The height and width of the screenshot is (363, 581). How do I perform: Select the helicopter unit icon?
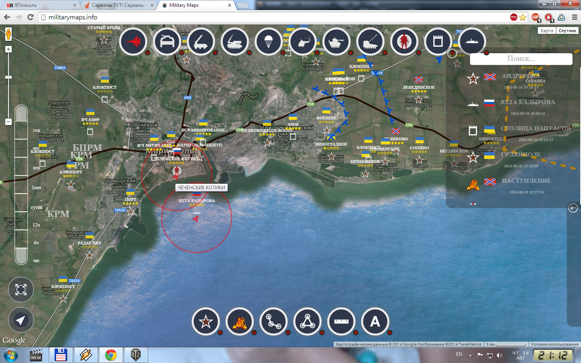303,41
